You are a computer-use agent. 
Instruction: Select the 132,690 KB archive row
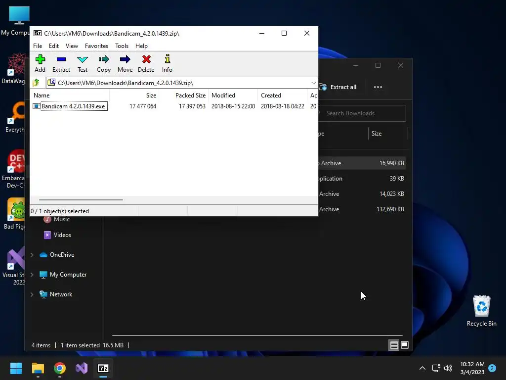coord(362,209)
